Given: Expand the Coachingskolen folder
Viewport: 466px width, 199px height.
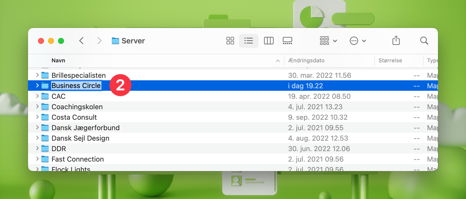Looking at the screenshot, I should coord(37,106).
